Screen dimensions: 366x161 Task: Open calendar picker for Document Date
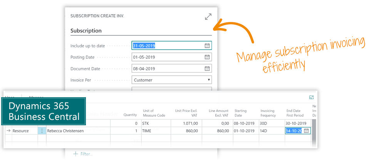(207, 69)
